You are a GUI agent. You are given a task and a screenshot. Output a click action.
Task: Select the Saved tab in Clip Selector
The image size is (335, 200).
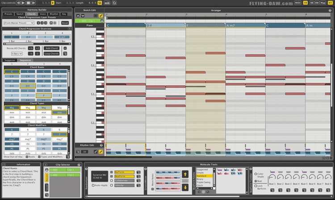point(46,187)
